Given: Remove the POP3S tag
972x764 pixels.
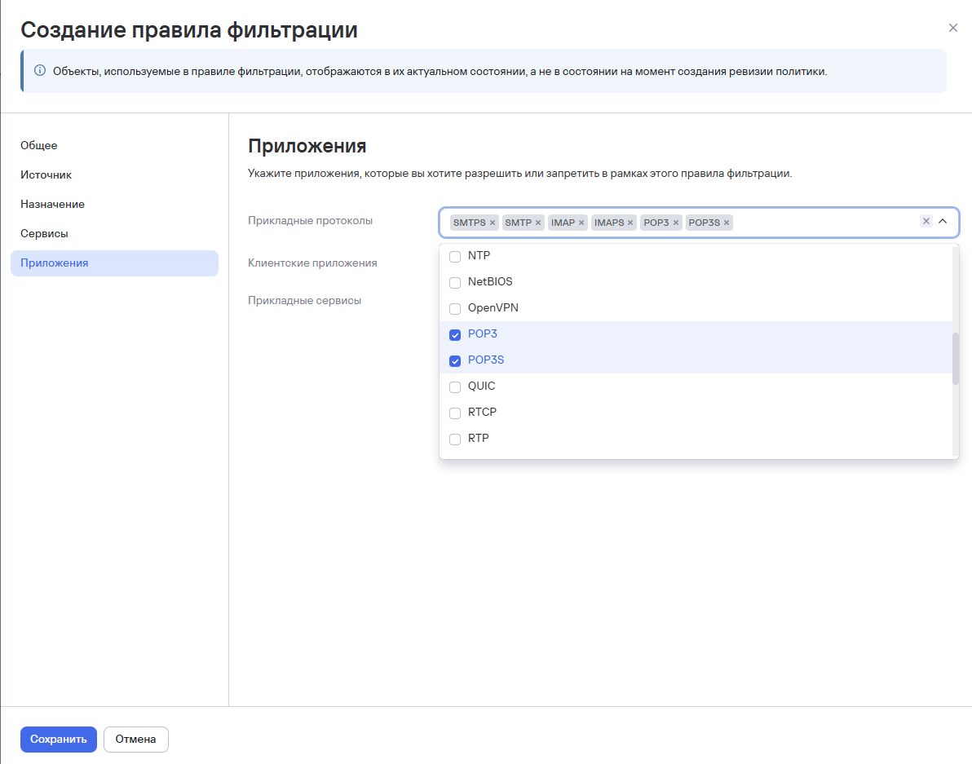Looking at the screenshot, I should tap(727, 223).
